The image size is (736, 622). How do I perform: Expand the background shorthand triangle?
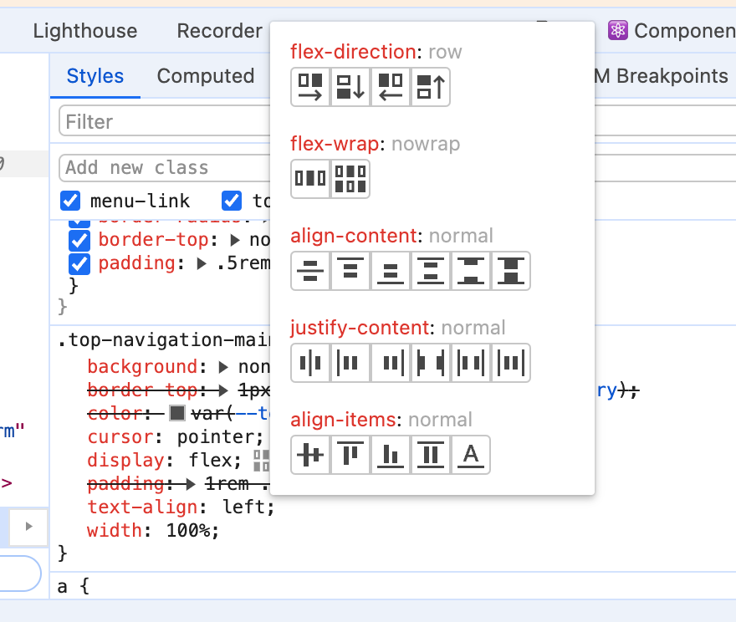pos(224,367)
